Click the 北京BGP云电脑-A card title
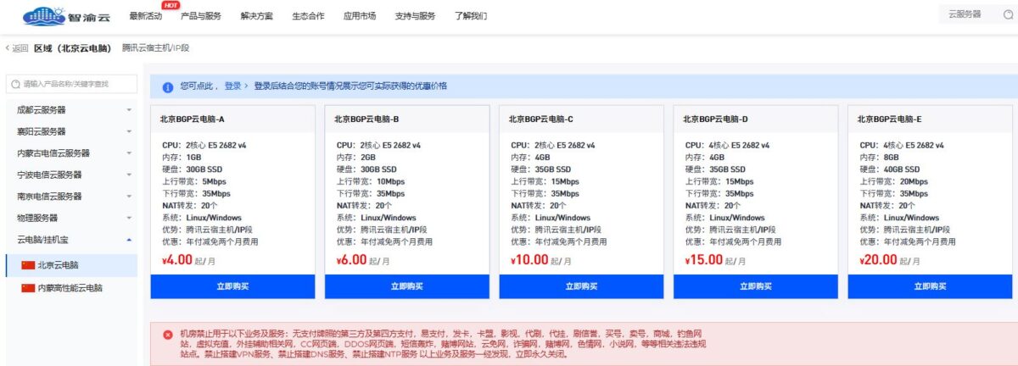 click(x=192, y=119)
